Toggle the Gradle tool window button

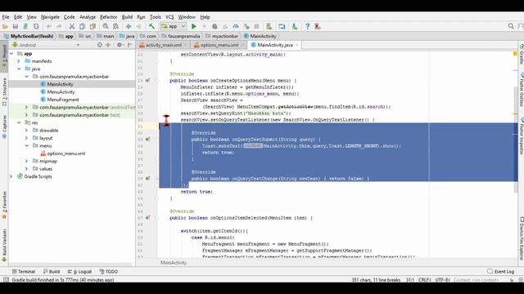[x=521, y=53]
